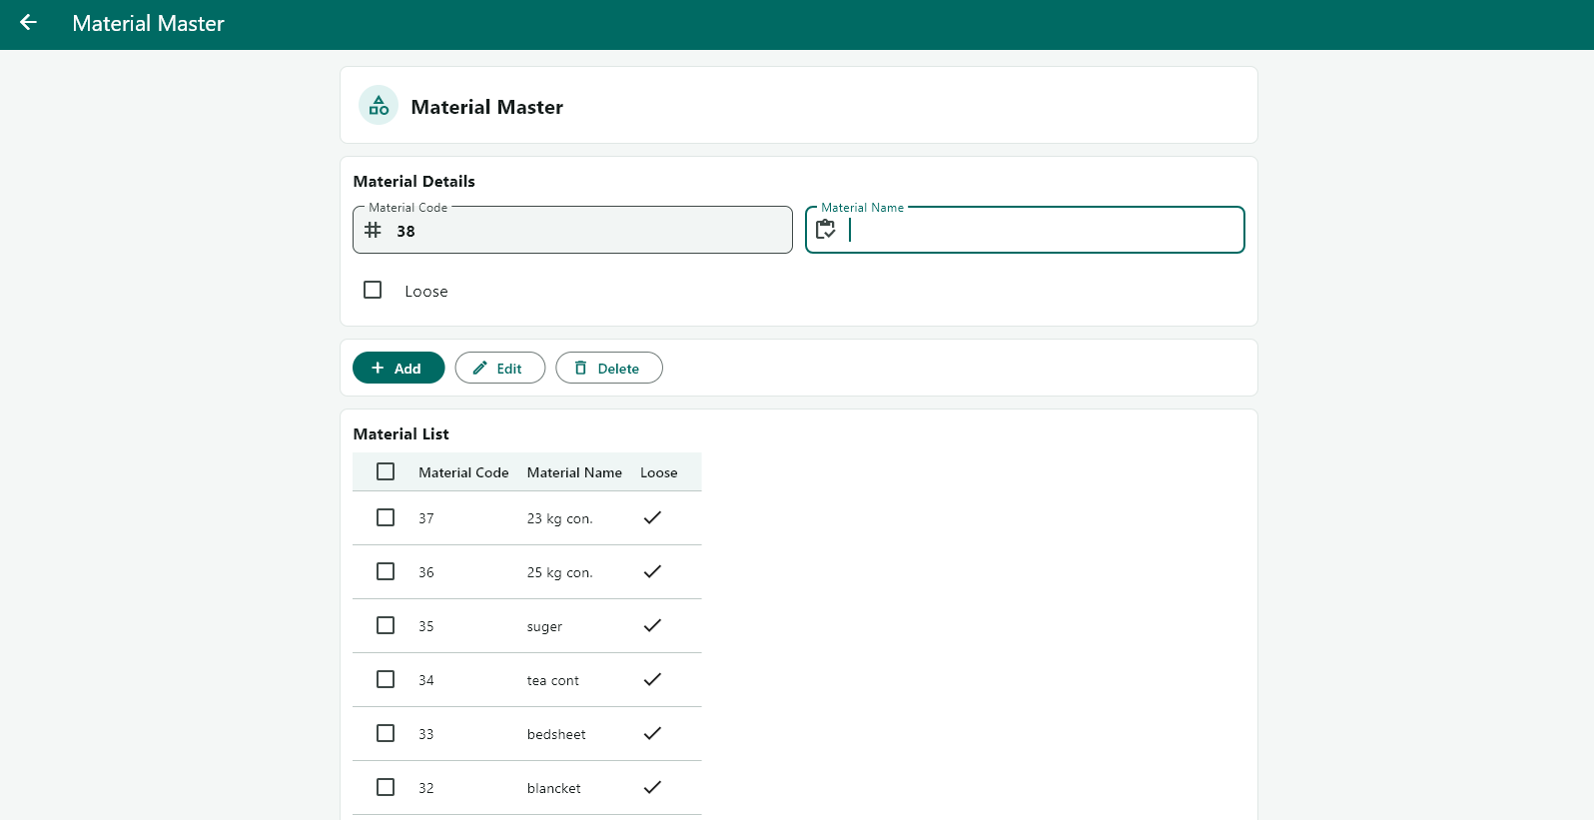Image resolution: width=1594 pixels, height=820 pixels.
Task: Click material code 37 cell
Action: pyautogui.click(x=426, y=518)
